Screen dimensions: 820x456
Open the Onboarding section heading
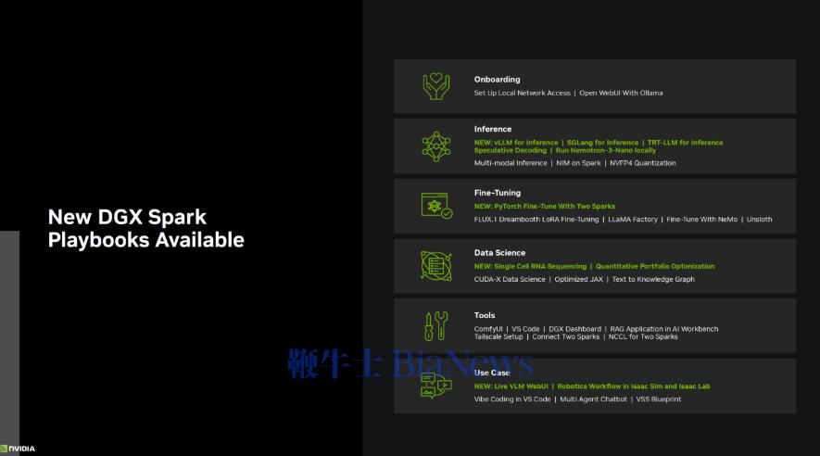click(x=497, y=80)
